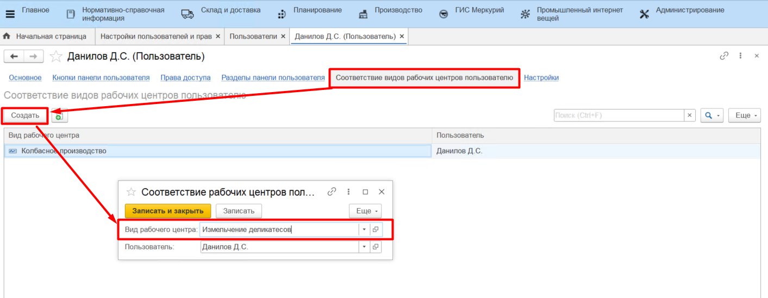Open the hamburger main menu icon
This screenshot has width=768, height=298.
(x=10, y=14)
